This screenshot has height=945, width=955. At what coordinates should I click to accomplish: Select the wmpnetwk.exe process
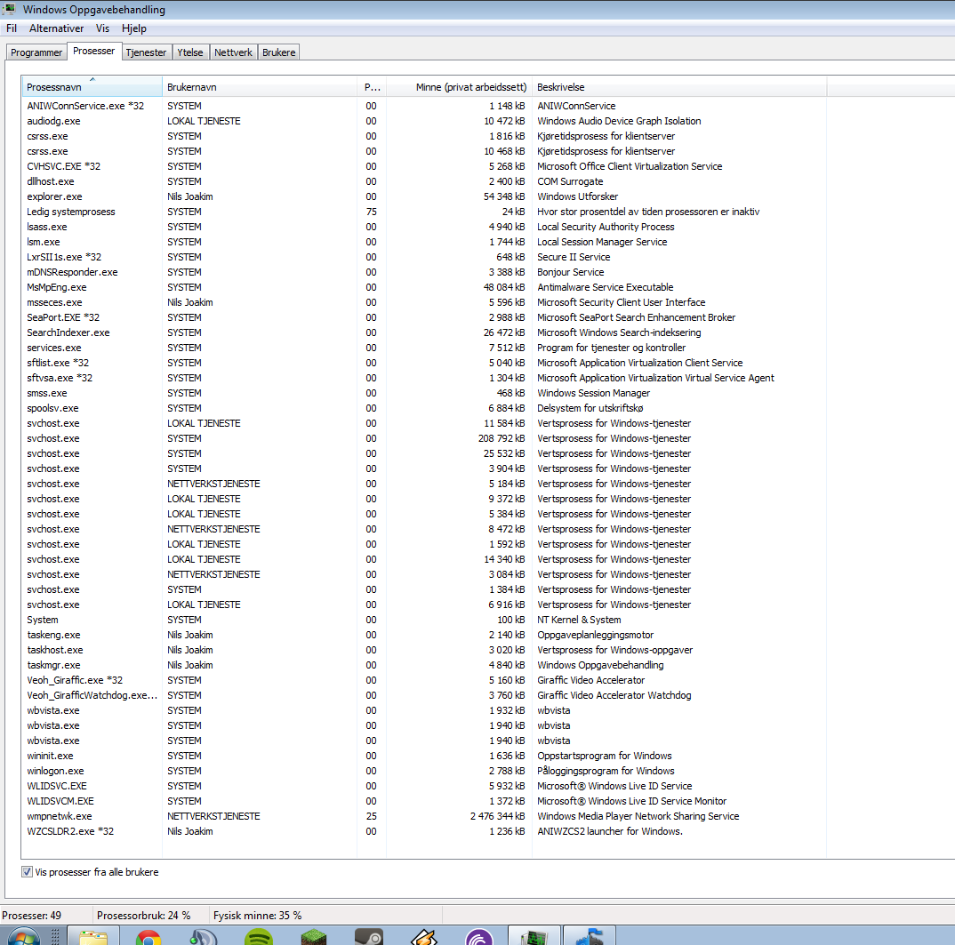click(423, 816)
